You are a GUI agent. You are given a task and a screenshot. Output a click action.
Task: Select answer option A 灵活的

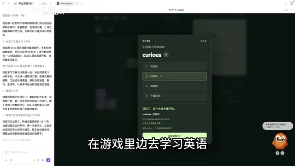(175, 66)
